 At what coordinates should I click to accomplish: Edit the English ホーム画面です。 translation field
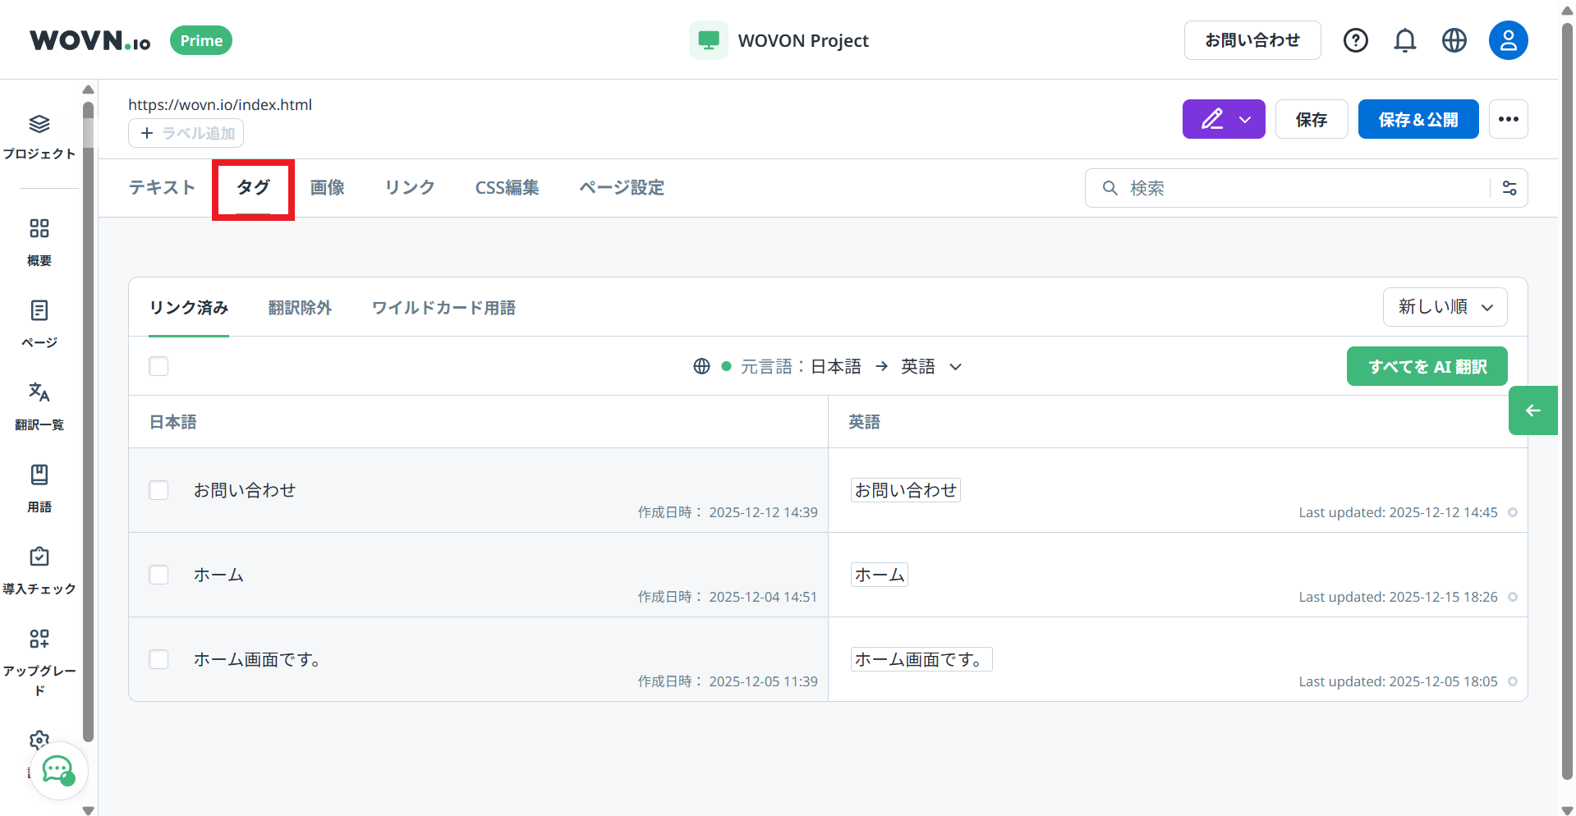(921, 659)
